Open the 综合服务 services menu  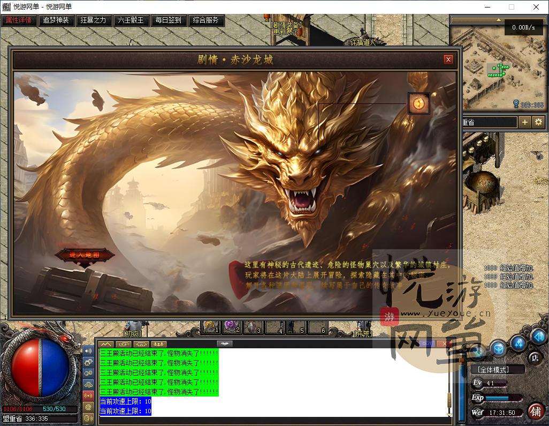tap(206, 20)
